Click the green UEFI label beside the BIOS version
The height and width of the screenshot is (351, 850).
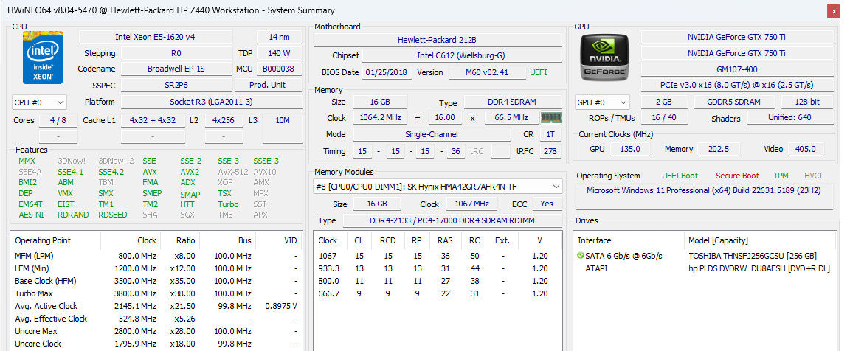[539, 72]
